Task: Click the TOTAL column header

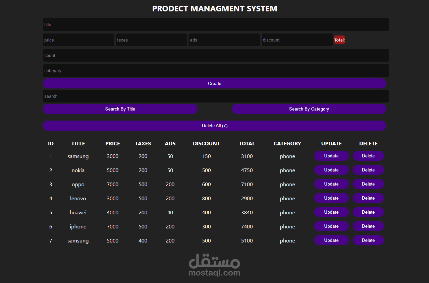Action: [x=247, y=143]
